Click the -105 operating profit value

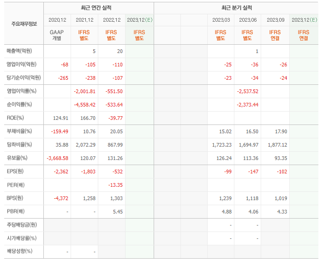(90, 65)
